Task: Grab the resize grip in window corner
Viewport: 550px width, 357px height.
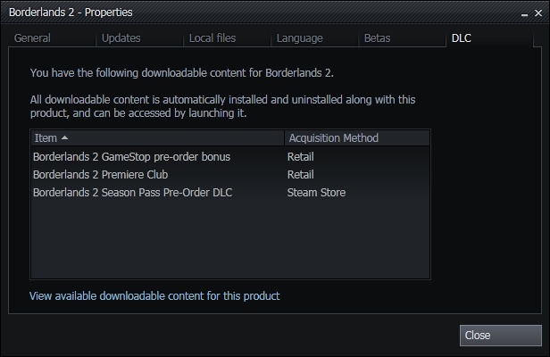Action: [544, 351]
